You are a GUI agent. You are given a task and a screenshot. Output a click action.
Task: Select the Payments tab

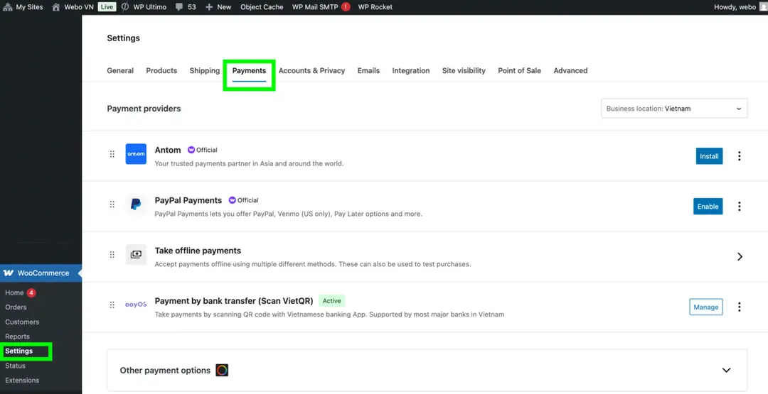click(249, 70)
